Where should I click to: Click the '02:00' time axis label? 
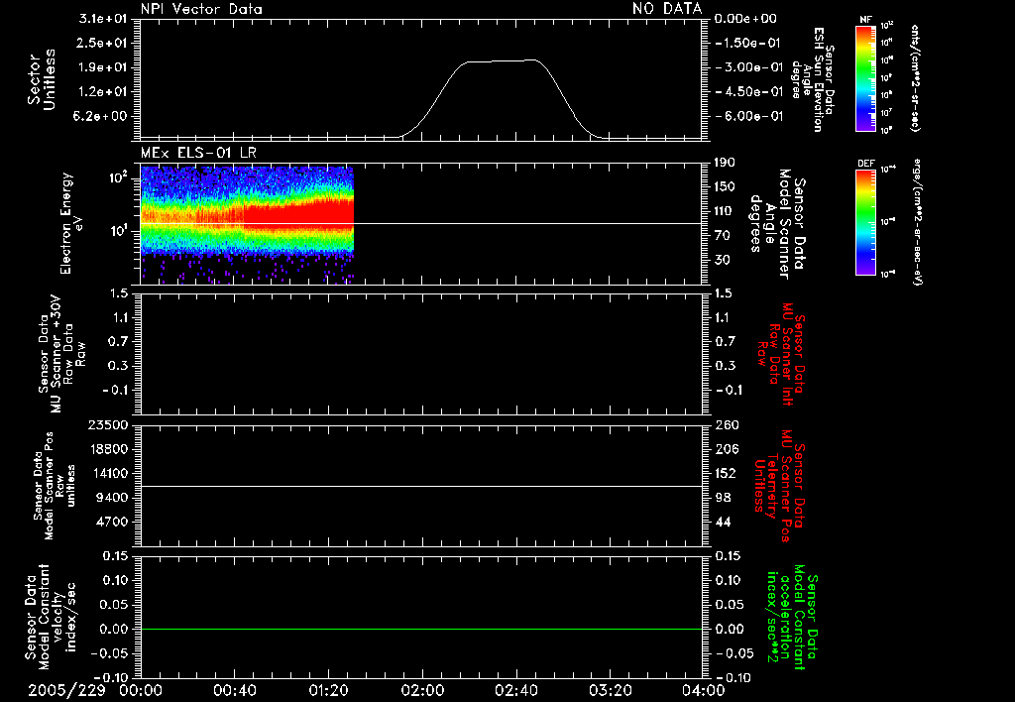pos(421,690)
